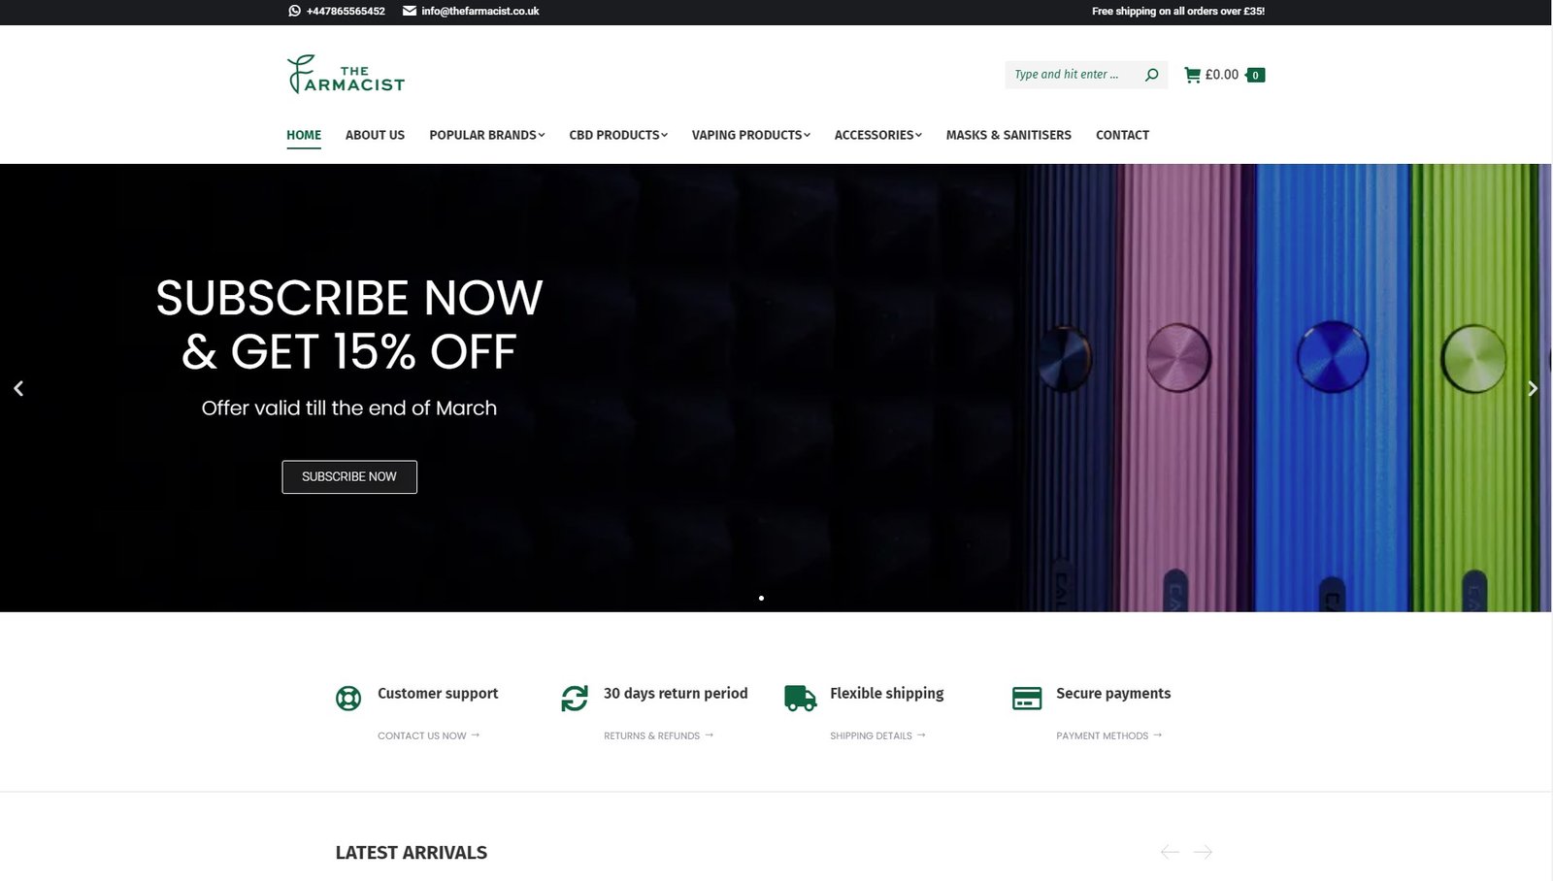Expand Vaping Products dropdown menu

coord(750,135)
